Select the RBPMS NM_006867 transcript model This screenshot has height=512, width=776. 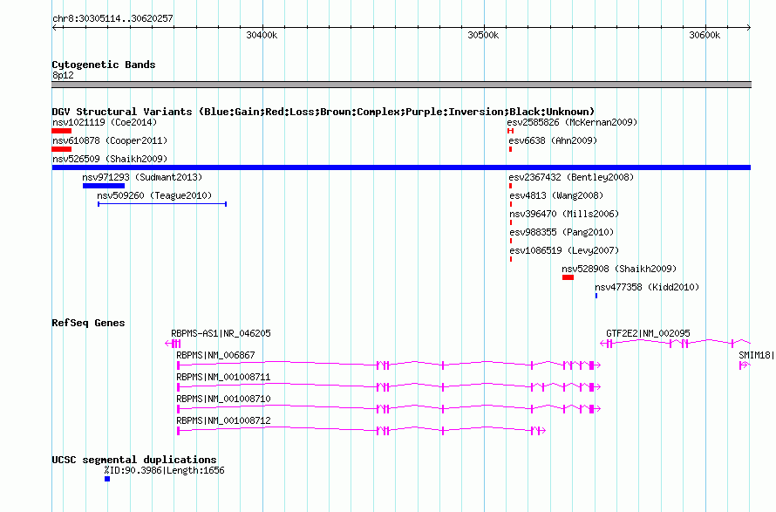click(x=389, y=365)
